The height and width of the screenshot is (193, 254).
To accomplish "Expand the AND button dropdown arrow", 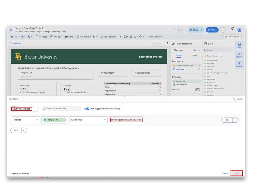I will pos(24,130).
